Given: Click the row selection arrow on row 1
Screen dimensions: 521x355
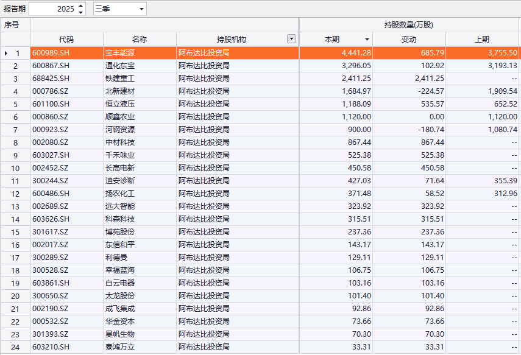Looking at the screenshot, I should pyautogui.click(x=5, y=53).
